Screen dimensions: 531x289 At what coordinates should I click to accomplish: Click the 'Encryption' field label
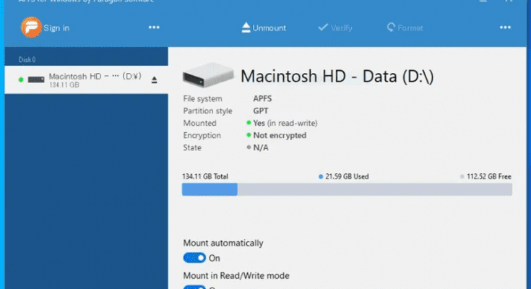[202, 135]
